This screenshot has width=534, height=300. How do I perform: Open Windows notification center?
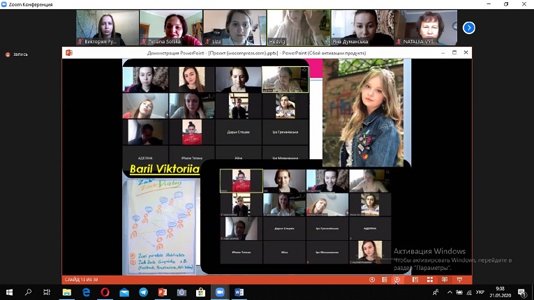click(x=521, y=292)
